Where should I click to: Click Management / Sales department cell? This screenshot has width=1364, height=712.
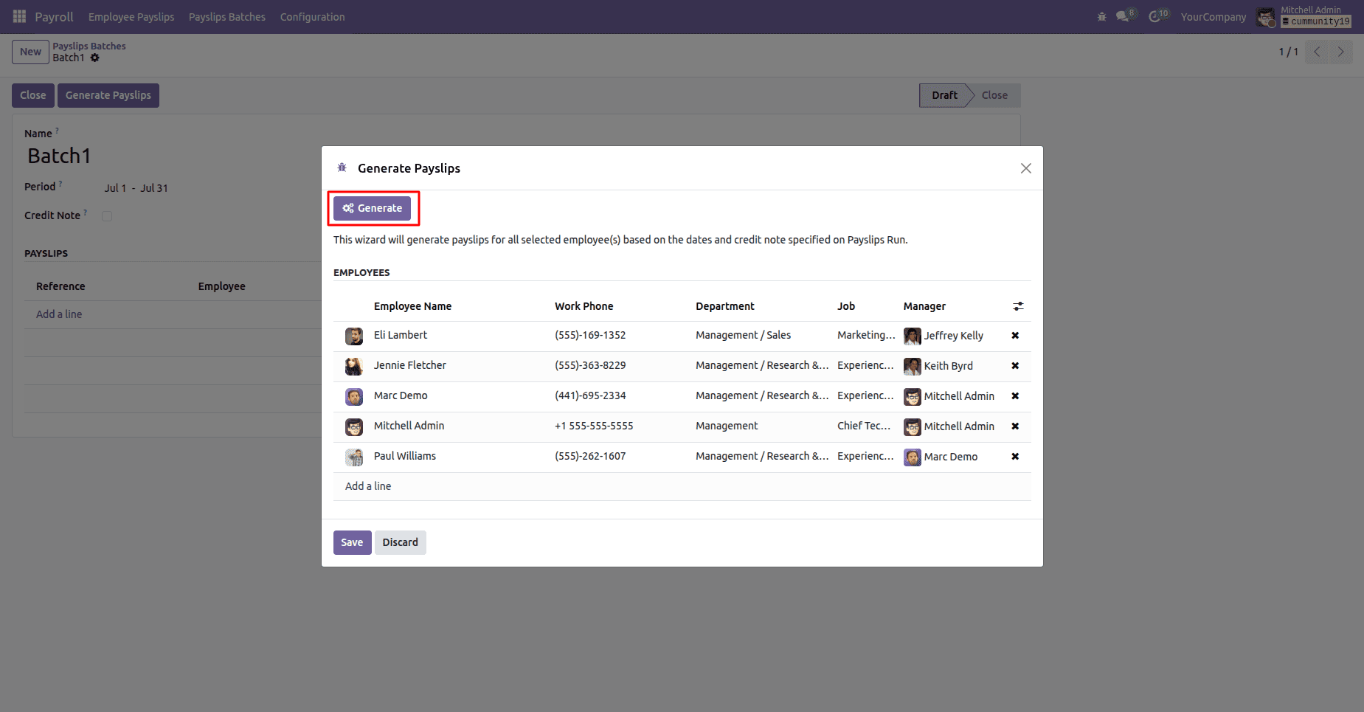743,335
